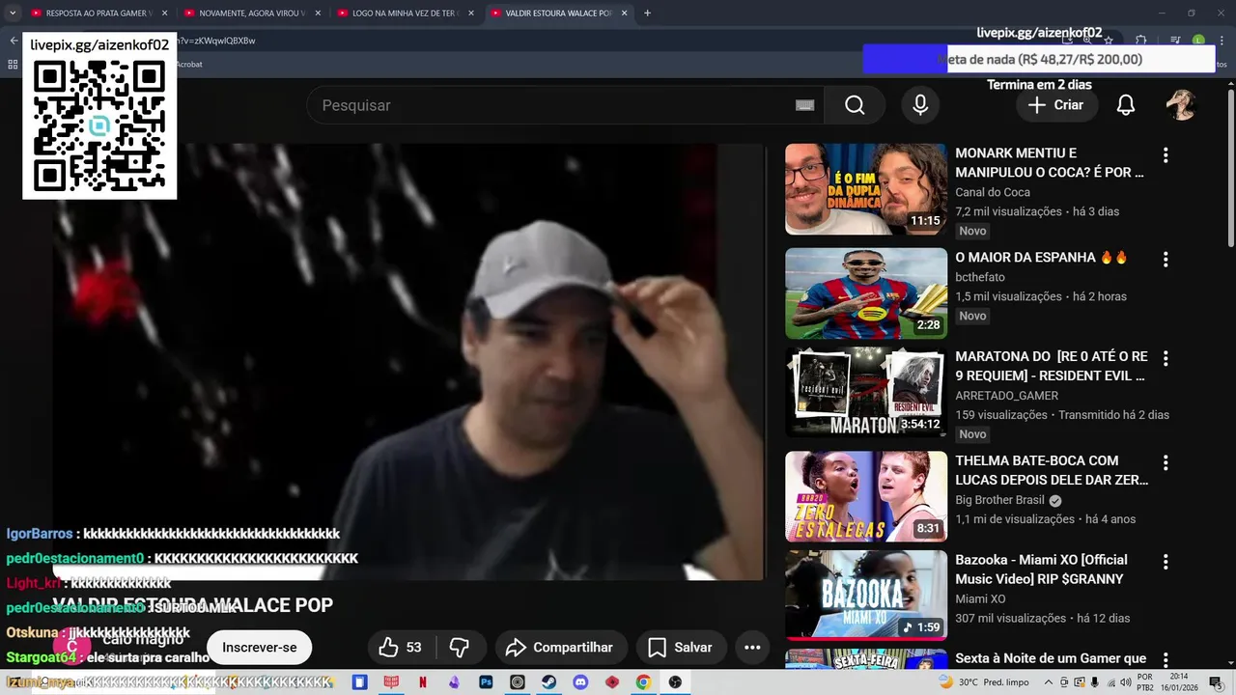1236x695 pixels.
Task: Click the Criar button
Action: click(1056, 105)
